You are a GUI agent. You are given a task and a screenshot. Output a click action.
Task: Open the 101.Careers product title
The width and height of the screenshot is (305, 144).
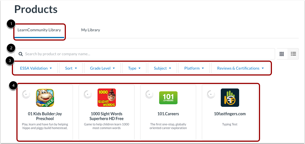click(x=168, y=114)
